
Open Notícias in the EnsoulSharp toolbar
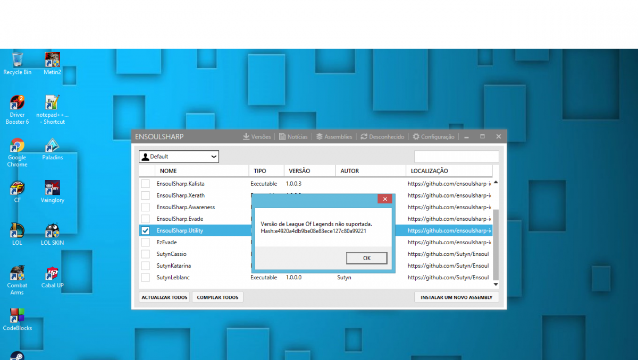(293, 137)
